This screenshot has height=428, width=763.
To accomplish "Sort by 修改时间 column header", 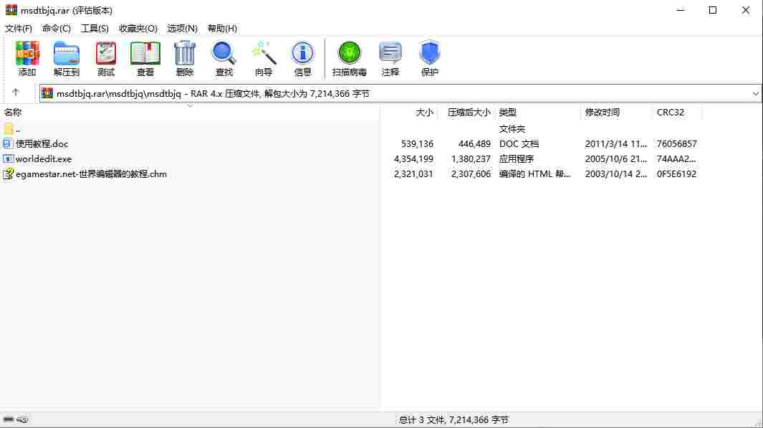I will coord(603,112).
